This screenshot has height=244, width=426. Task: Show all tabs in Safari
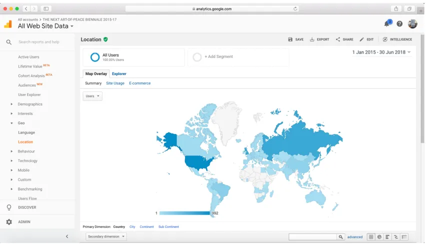coord(409,8)
